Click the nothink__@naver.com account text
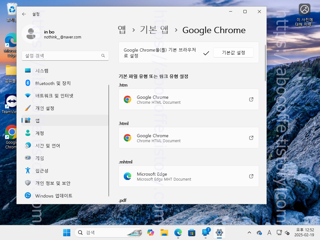 pos(62,37)
